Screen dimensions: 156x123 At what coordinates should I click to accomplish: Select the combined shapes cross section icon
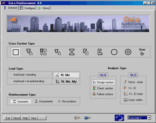point(43,52)
